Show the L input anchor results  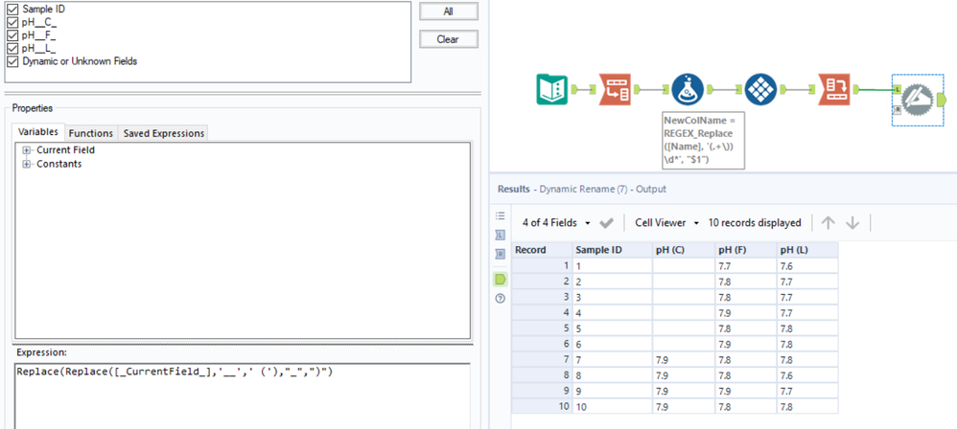pos(501,235)
